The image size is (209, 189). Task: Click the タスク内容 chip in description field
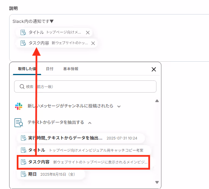(56, 43)
